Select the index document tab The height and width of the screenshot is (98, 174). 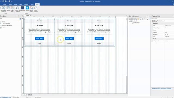28,16
